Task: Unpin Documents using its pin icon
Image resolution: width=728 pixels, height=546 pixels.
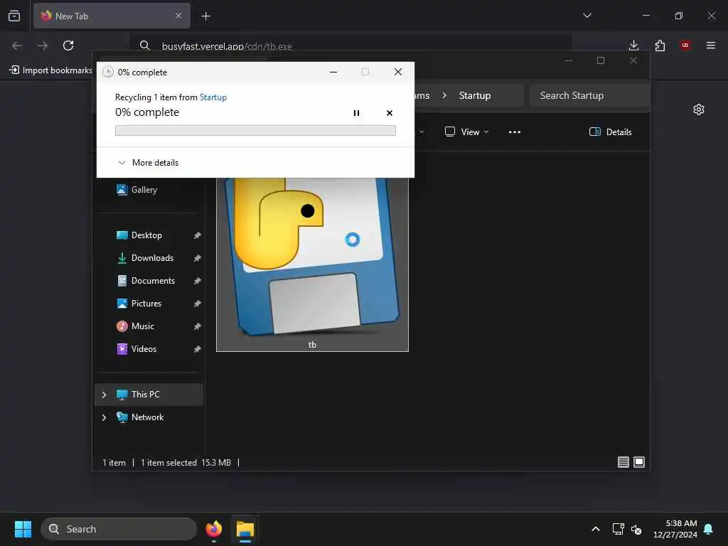Action: 198,281
